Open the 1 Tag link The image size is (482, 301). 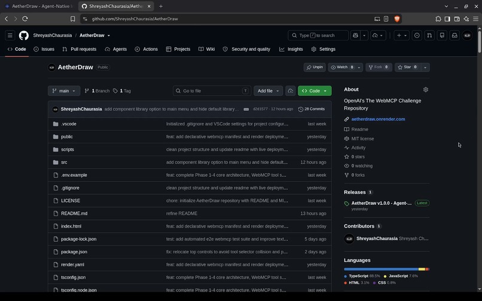click(x=122, y=91)
